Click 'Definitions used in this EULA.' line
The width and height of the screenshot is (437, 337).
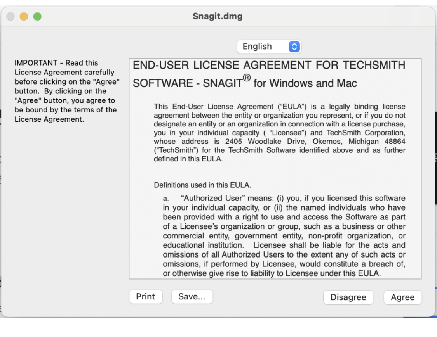pos(203,185)
